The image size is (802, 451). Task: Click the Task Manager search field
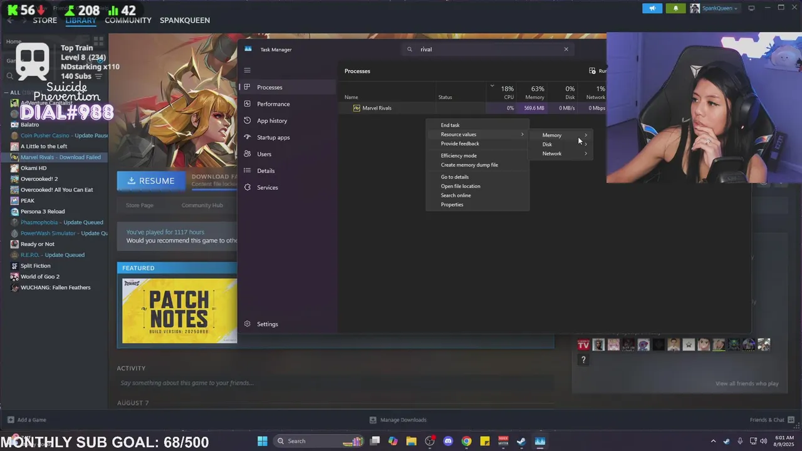487,49
